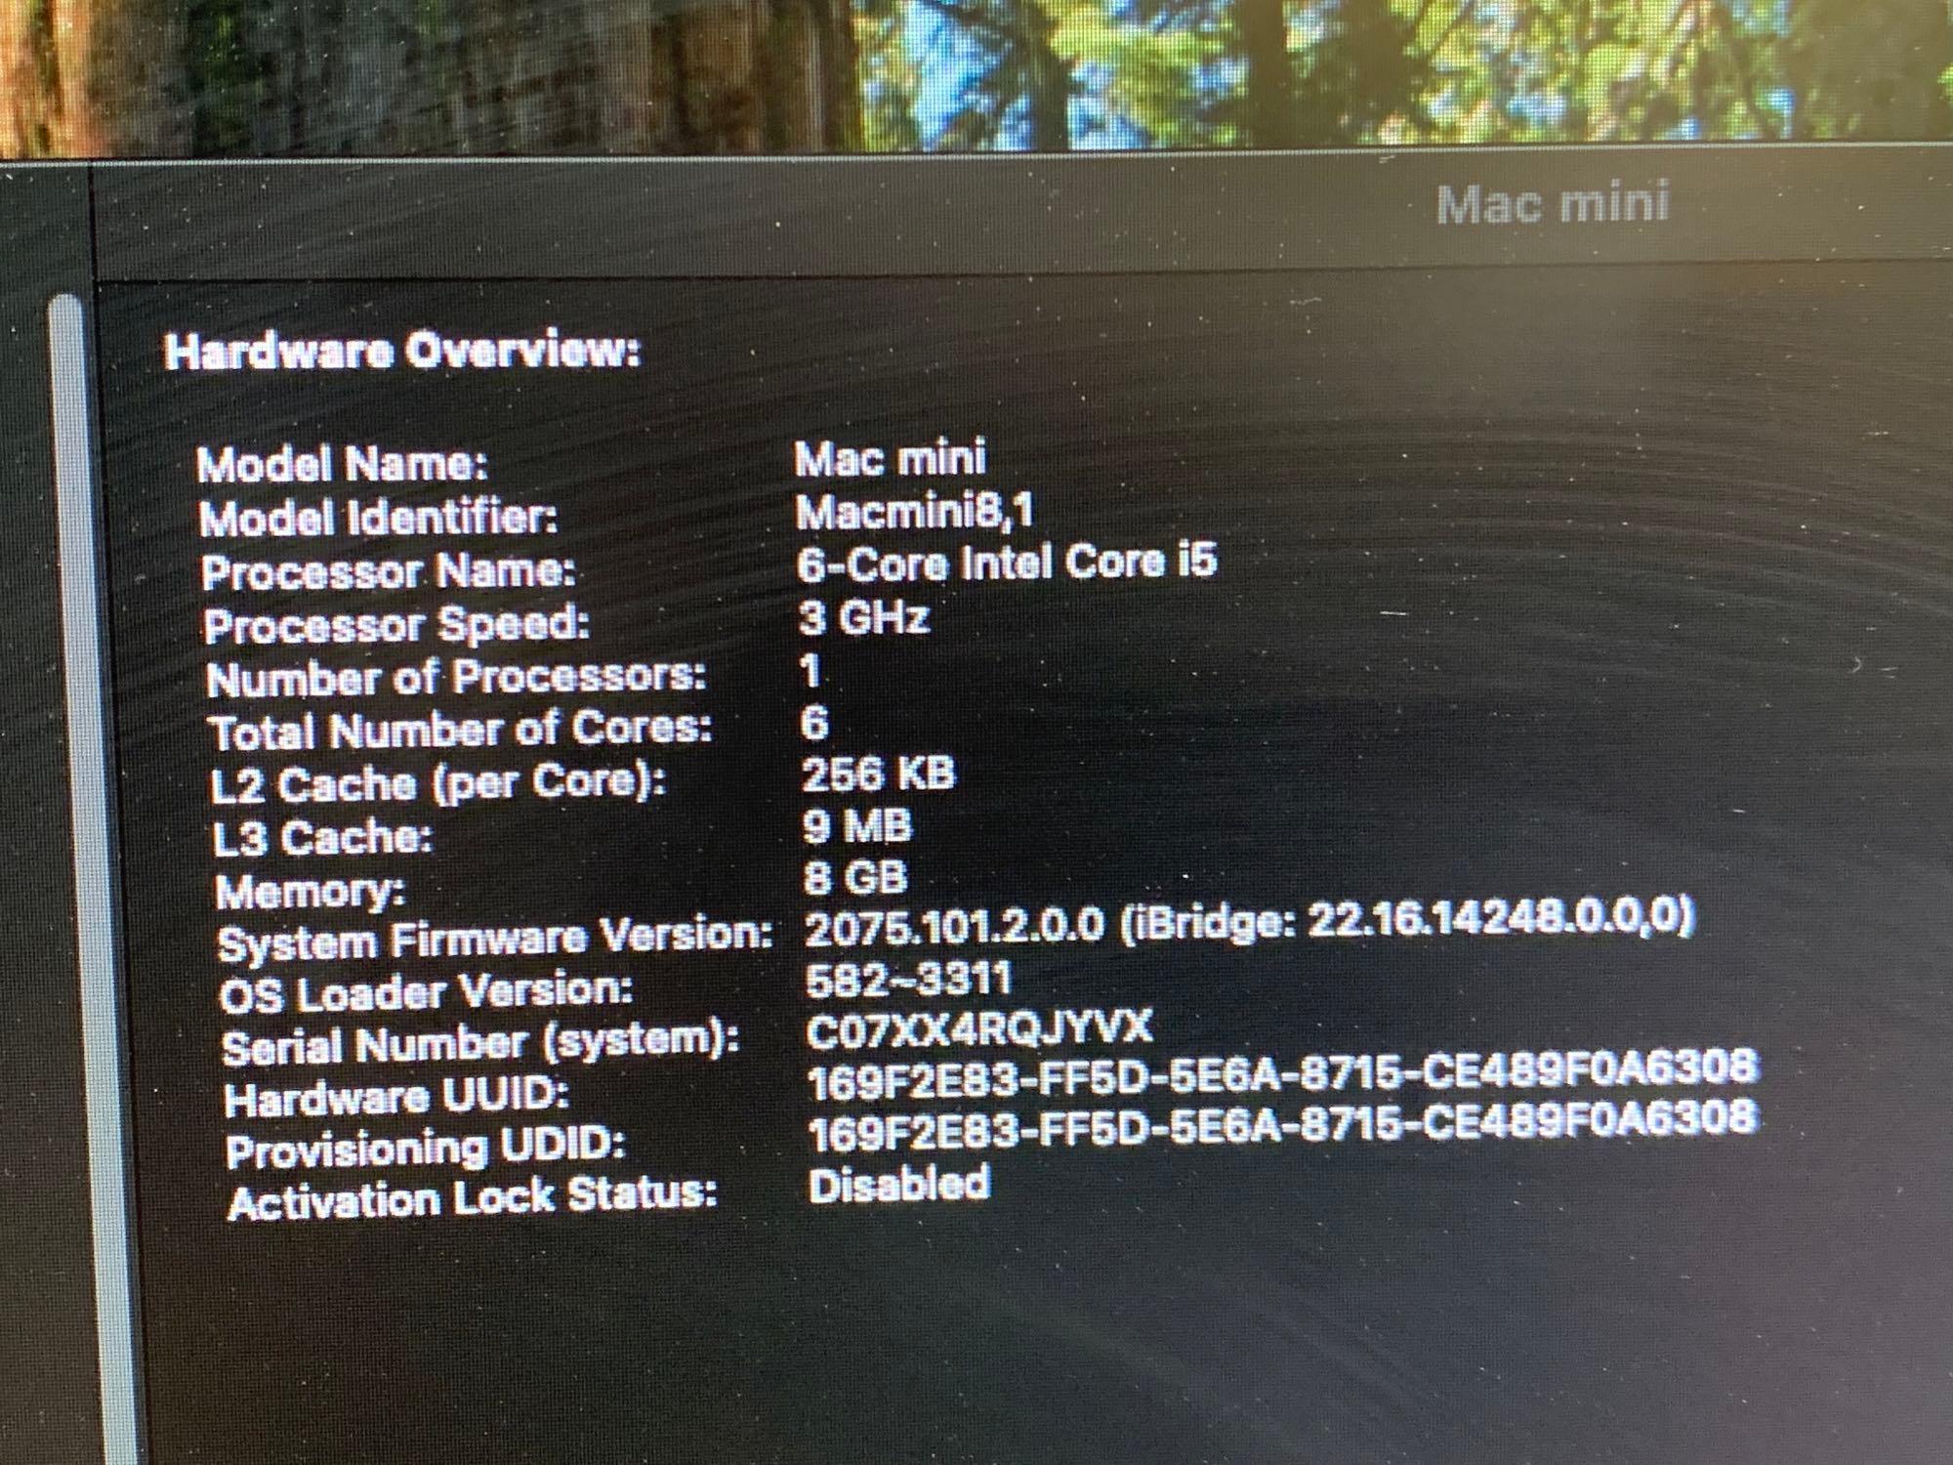The height and width of the screenshot is (1465, 1953).
Task: Click the Activation Lock Status label
Action: (473, 1198)
